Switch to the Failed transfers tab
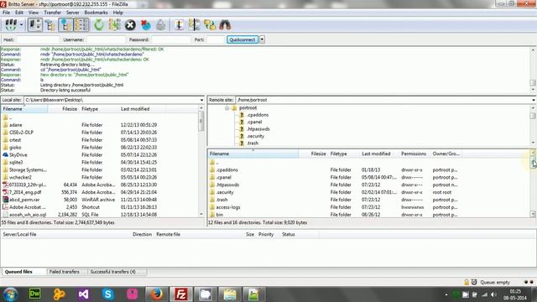537x302 pixels. (64, 272)
